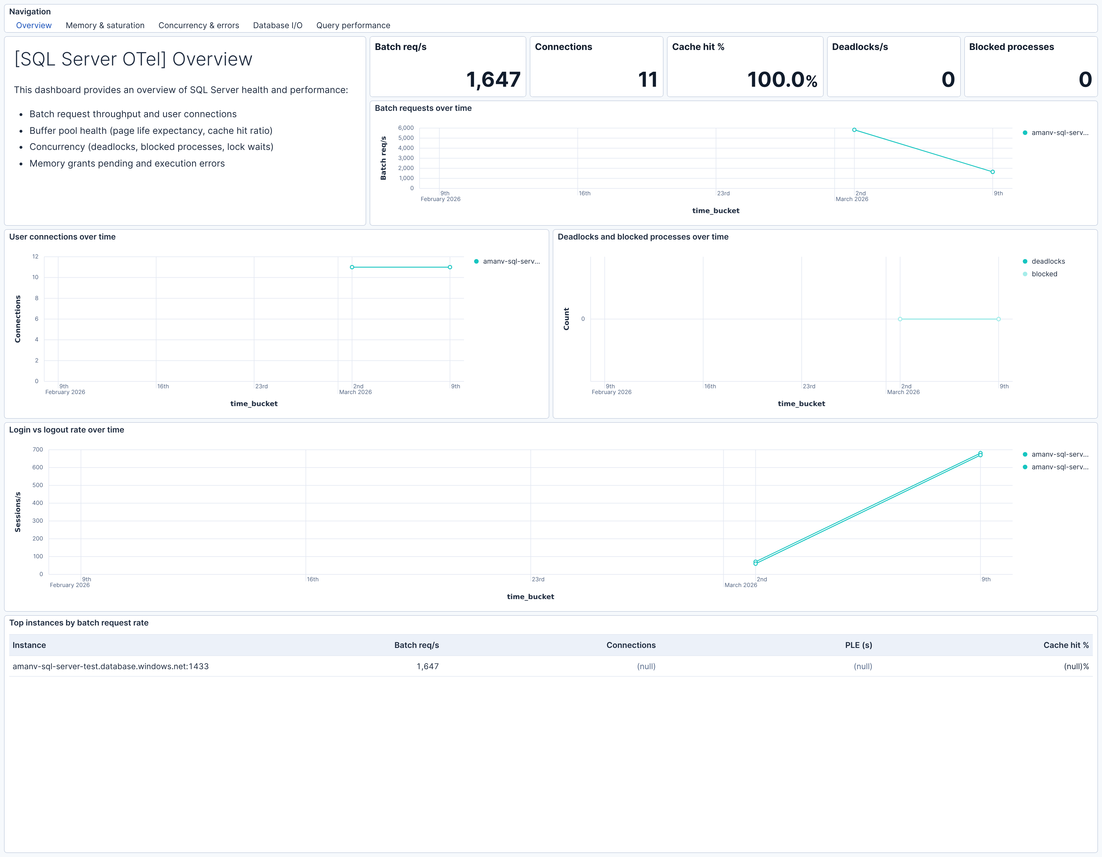
Task: Click the 6,000 peak point in Batch requests chart
Action: pos(854,130)
